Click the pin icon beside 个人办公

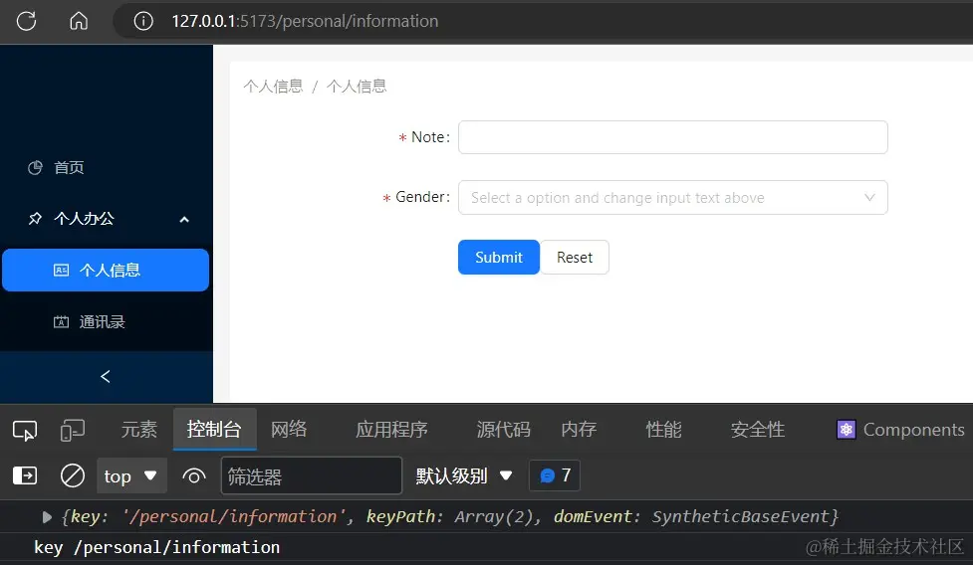[36, 219]
